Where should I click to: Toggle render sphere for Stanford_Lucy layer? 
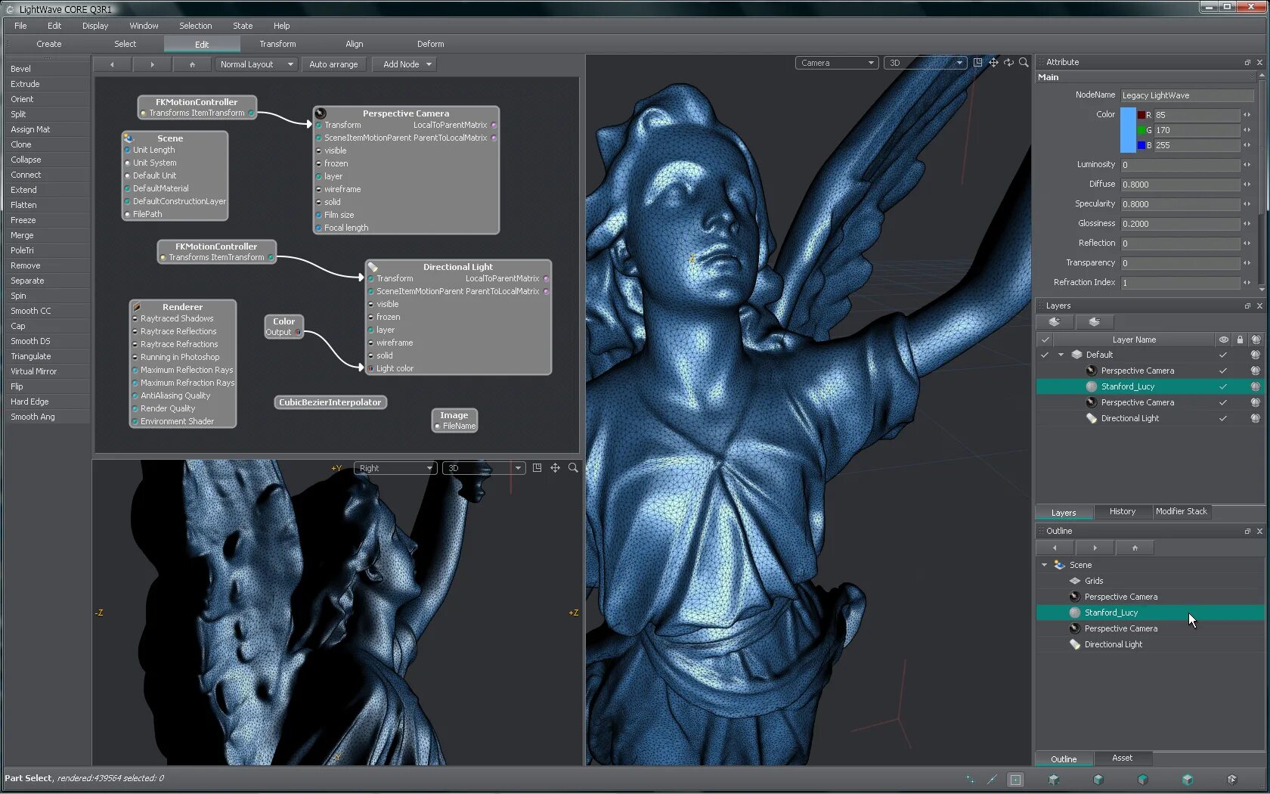(1256, 386)
